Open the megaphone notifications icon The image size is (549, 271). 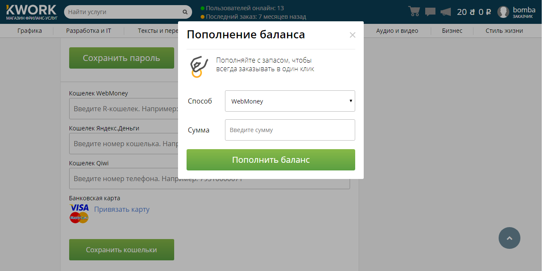(446, 12)
